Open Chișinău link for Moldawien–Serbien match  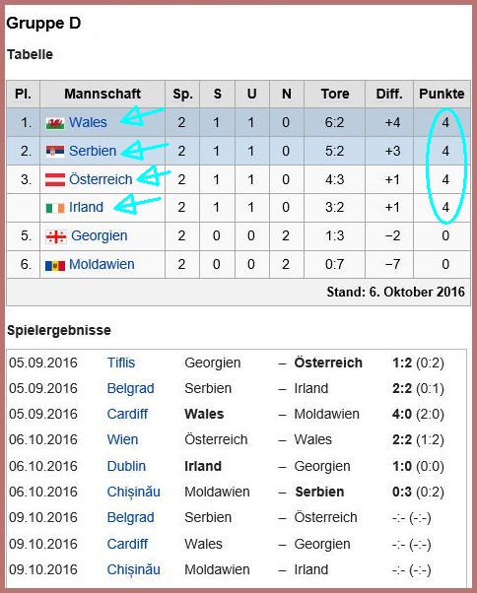coord(133,492)
